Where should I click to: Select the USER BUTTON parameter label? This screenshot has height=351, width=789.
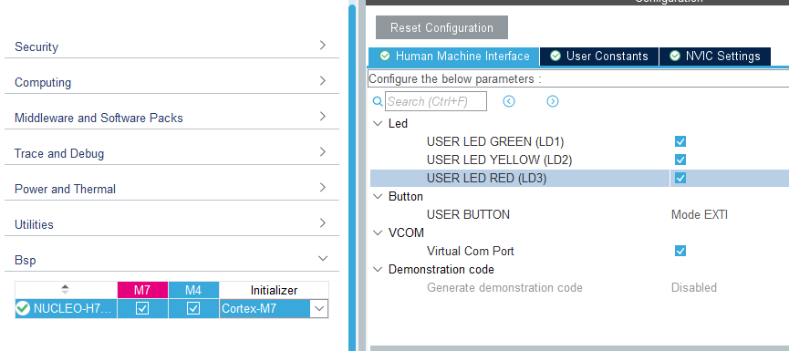click(x=468, y=215)
